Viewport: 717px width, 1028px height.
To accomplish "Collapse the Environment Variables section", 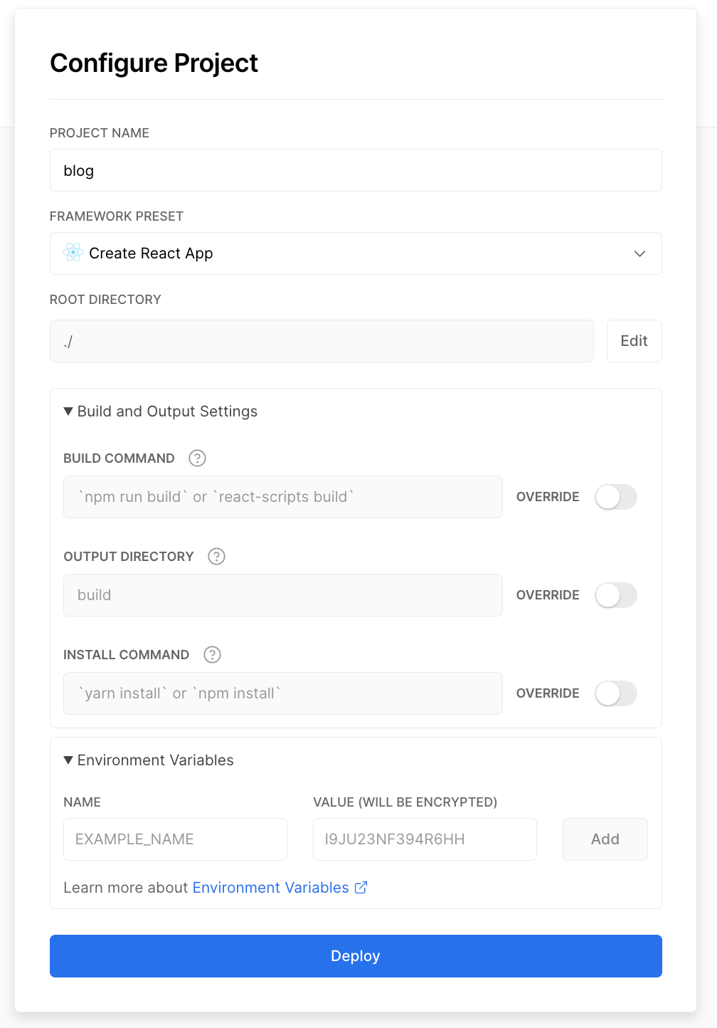I will [x=149, y=760].
